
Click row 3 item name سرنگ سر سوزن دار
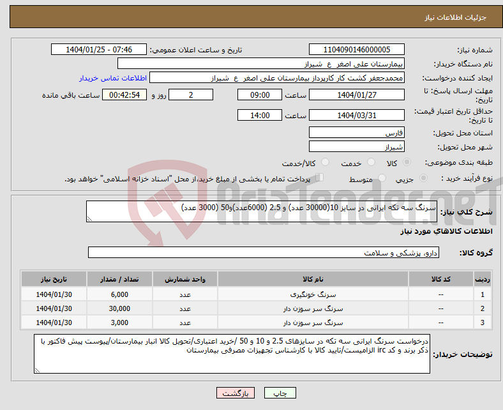[x=313, y=323]
